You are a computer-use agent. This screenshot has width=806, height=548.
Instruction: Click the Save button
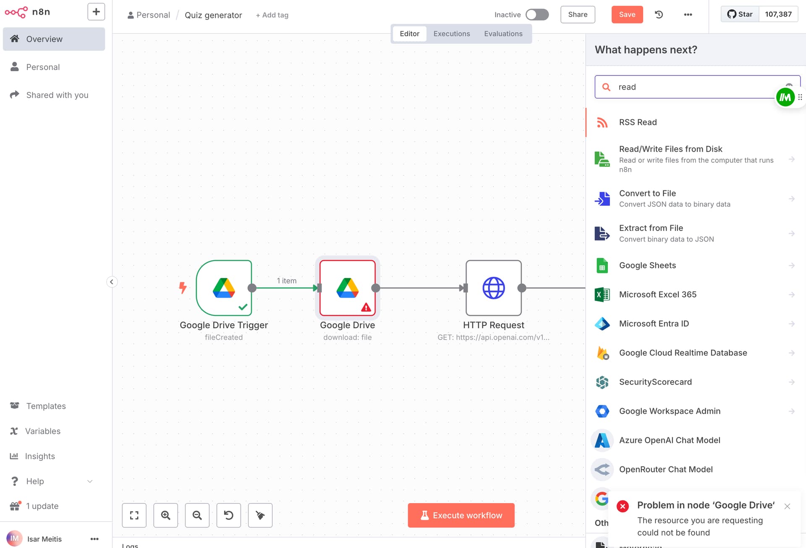point(627,15)
